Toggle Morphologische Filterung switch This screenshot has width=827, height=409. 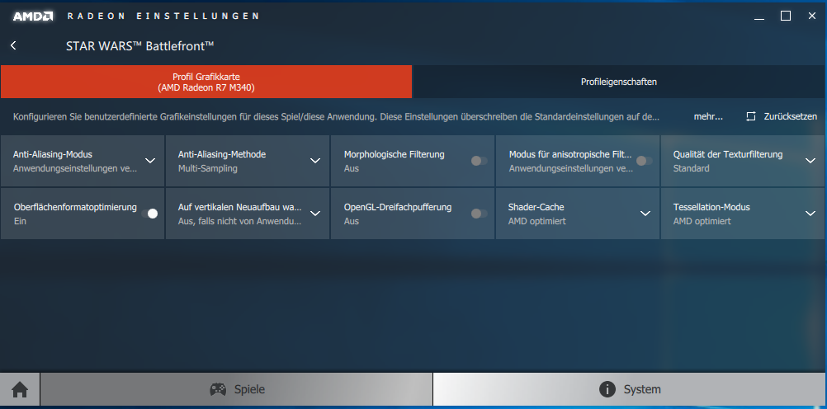coord(479,161)
